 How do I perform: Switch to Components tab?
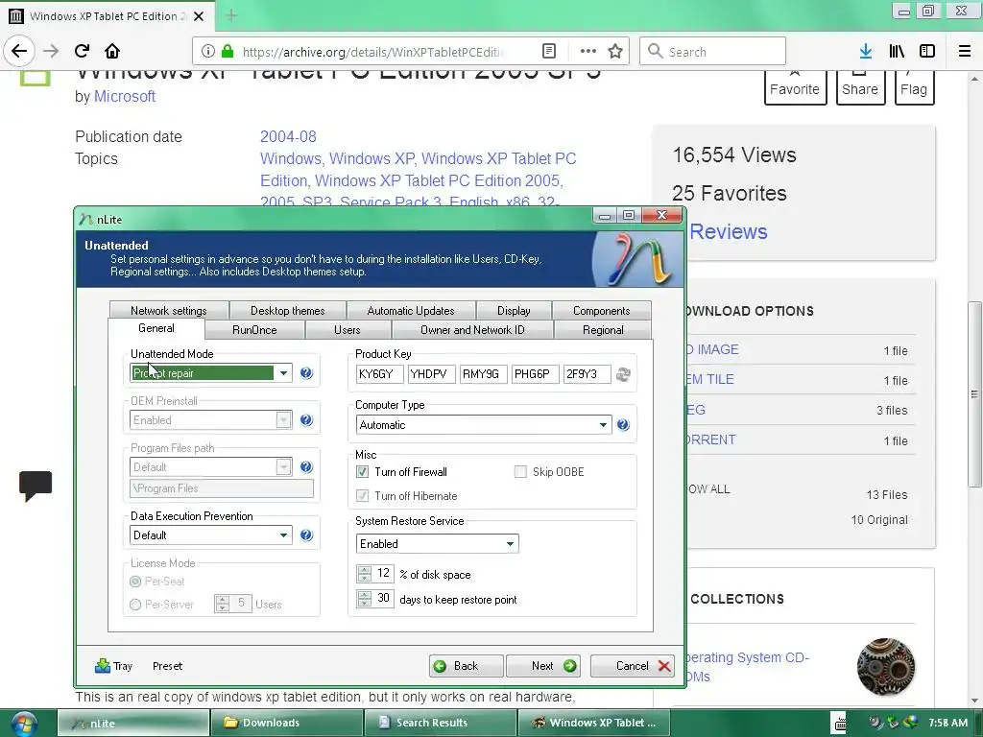[602, 311]
